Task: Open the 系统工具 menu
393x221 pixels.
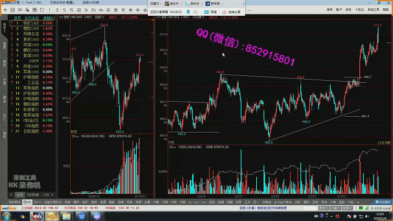Action: [374, 9]
